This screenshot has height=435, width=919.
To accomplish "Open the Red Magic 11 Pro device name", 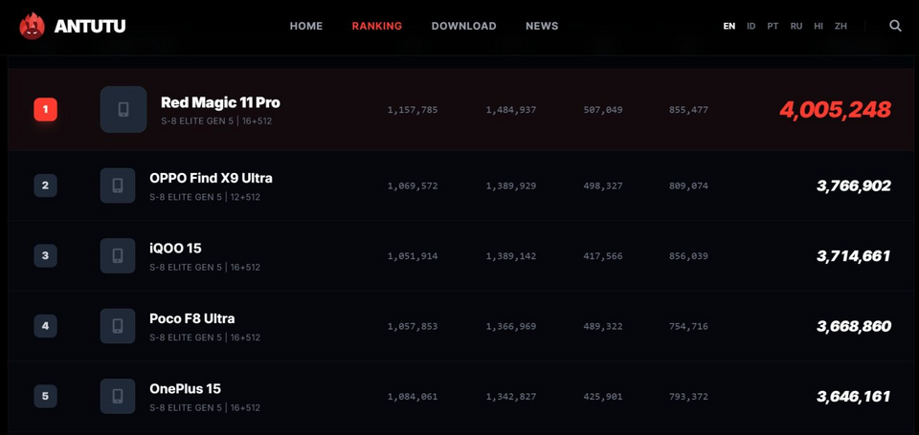I will click(220, 102).
